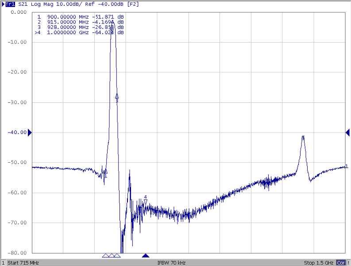Open the S21 measurement parameter selection
The height and width of the screenshot is (266, 351).
click(23, 4)
